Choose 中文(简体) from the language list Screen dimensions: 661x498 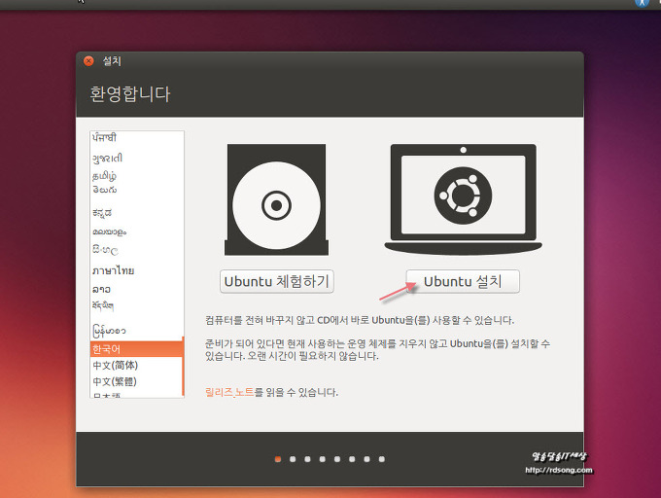(115, 365)
